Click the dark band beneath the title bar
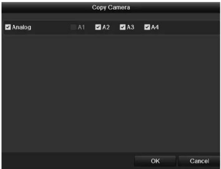Screen dimensions: 221x169 tap(111, 16)
